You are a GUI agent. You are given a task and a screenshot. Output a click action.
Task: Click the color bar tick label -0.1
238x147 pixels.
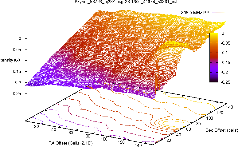click(x=224, y=53)
